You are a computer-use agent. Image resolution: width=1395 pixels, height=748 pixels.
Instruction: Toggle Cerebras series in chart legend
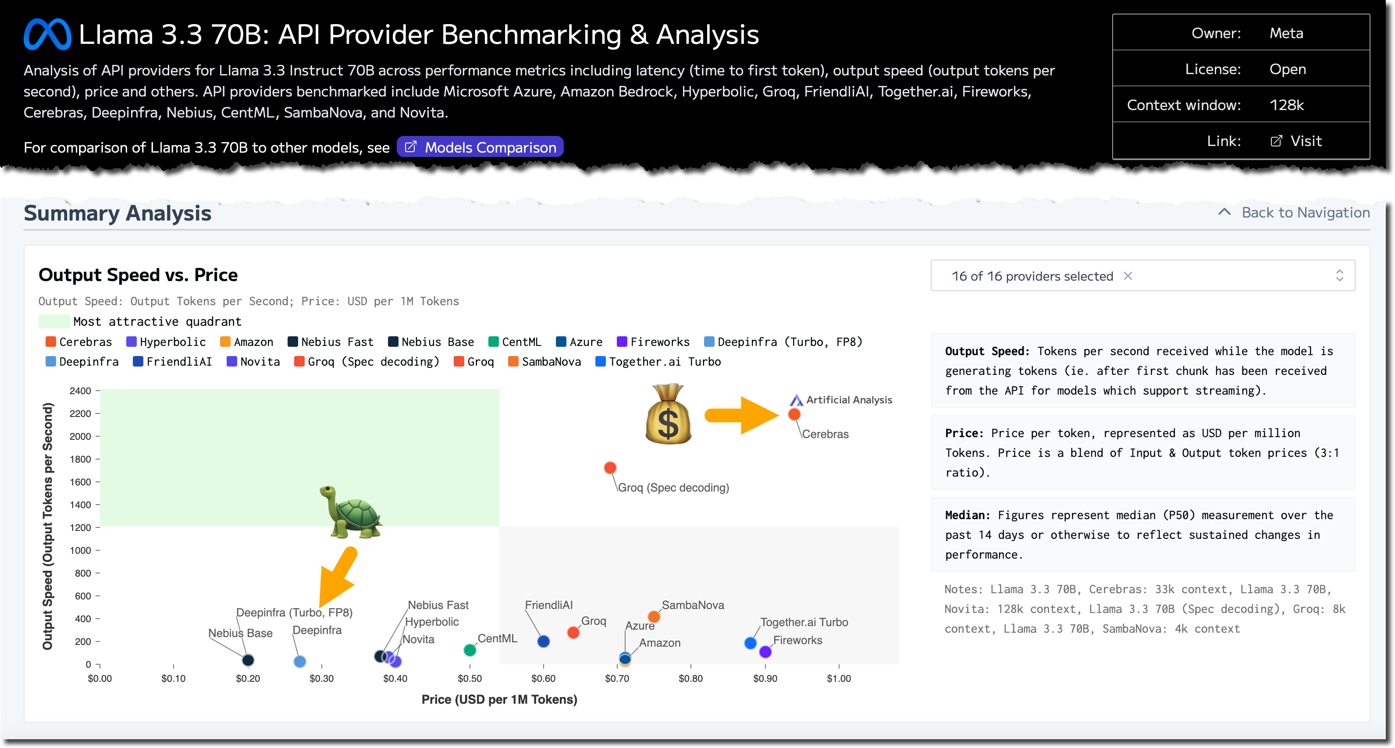79,342
